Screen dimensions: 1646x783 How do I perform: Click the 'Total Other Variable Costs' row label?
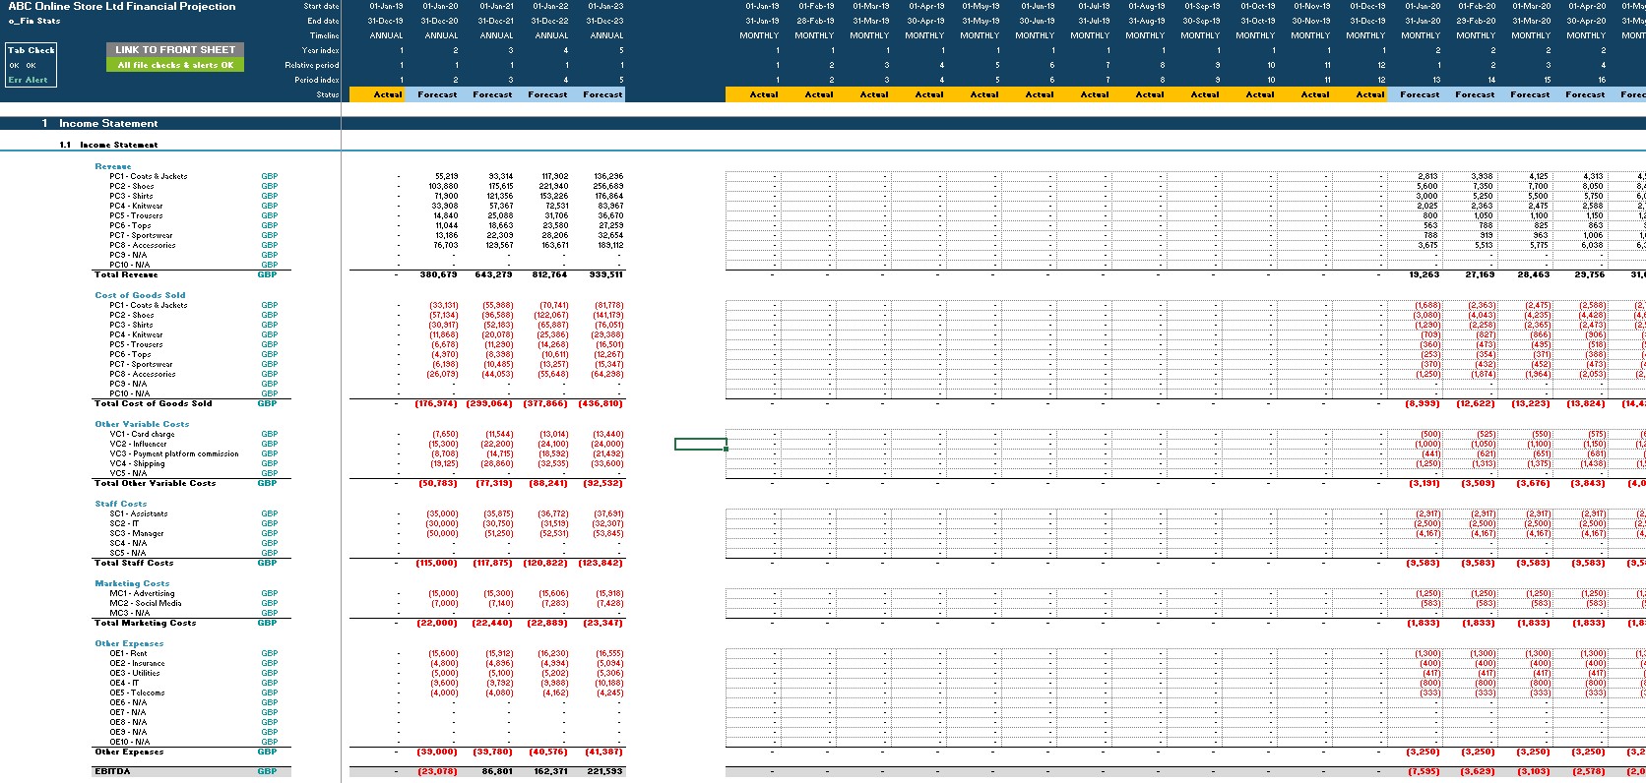[155, 483]
